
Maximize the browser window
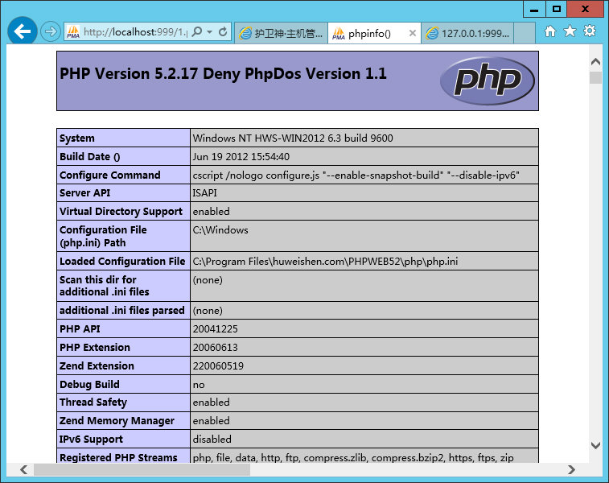557,9
